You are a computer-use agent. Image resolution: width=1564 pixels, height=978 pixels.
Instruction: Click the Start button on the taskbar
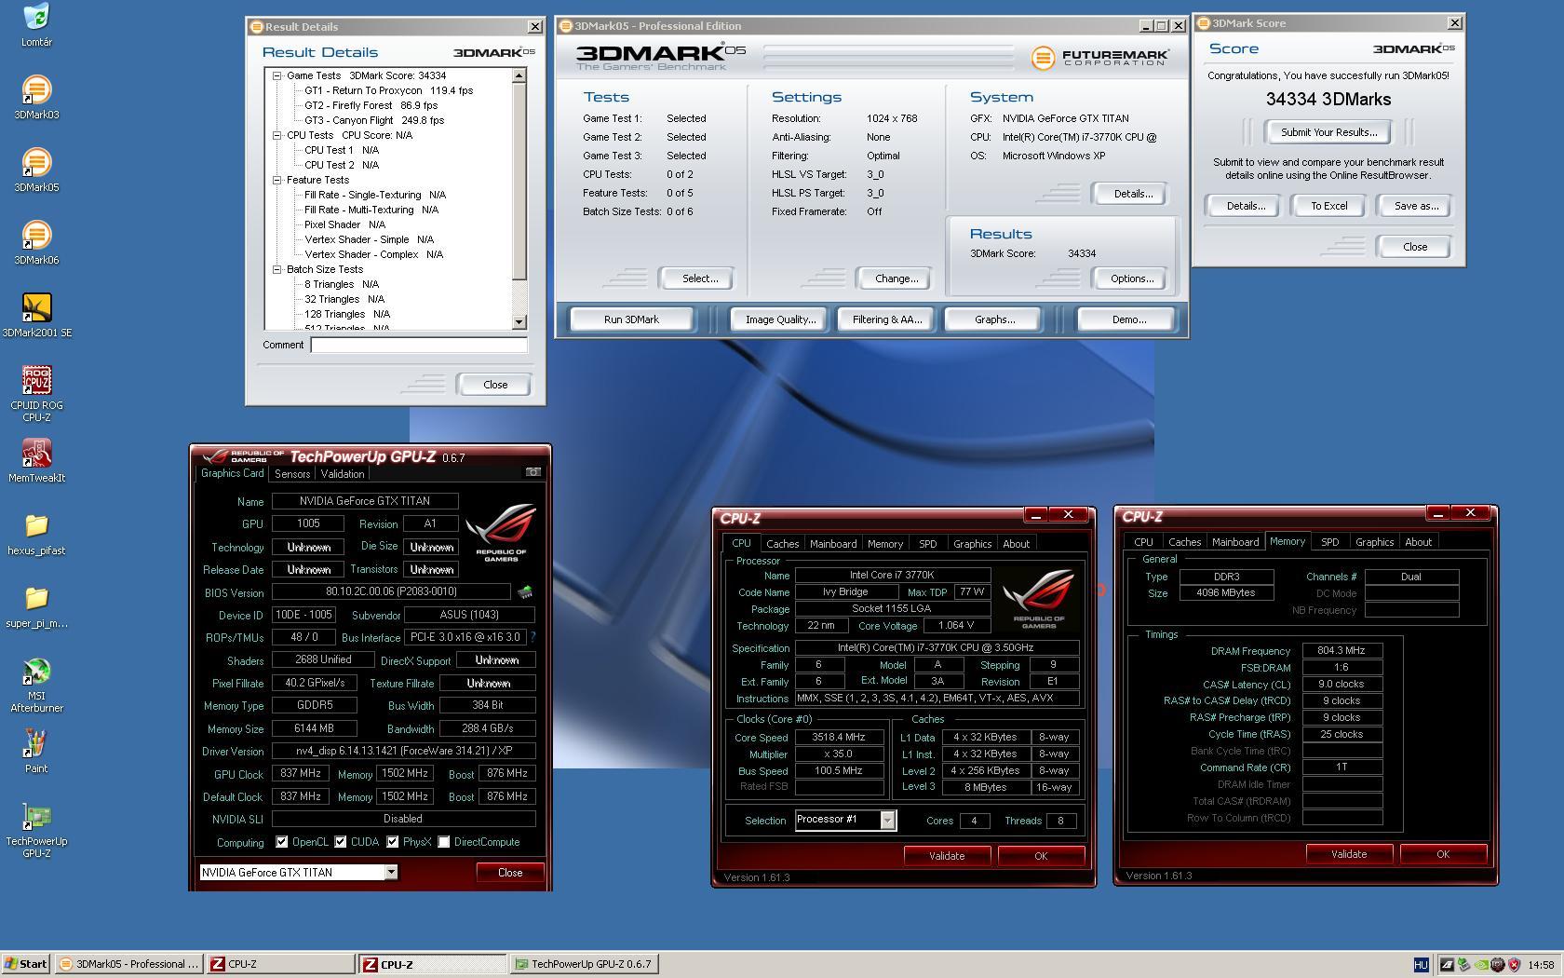(x=26, y=965)
